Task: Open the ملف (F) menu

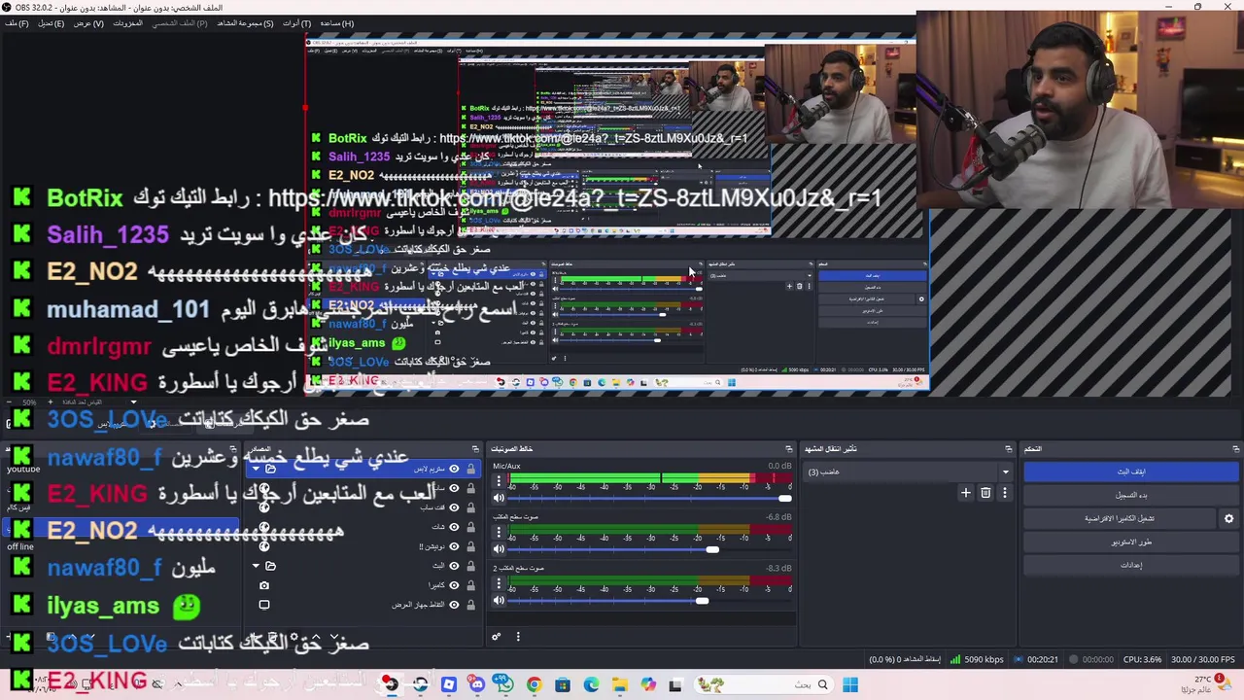Action: 17,23
